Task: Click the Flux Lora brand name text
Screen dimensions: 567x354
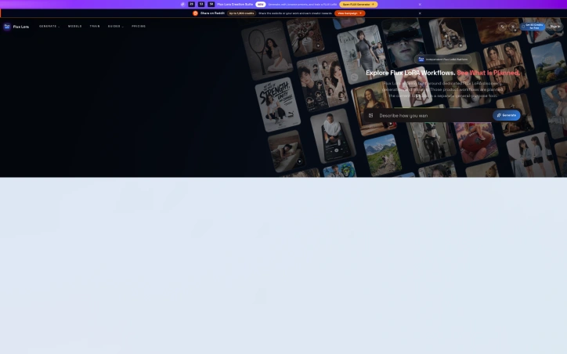Action: [x=21, y=27]
